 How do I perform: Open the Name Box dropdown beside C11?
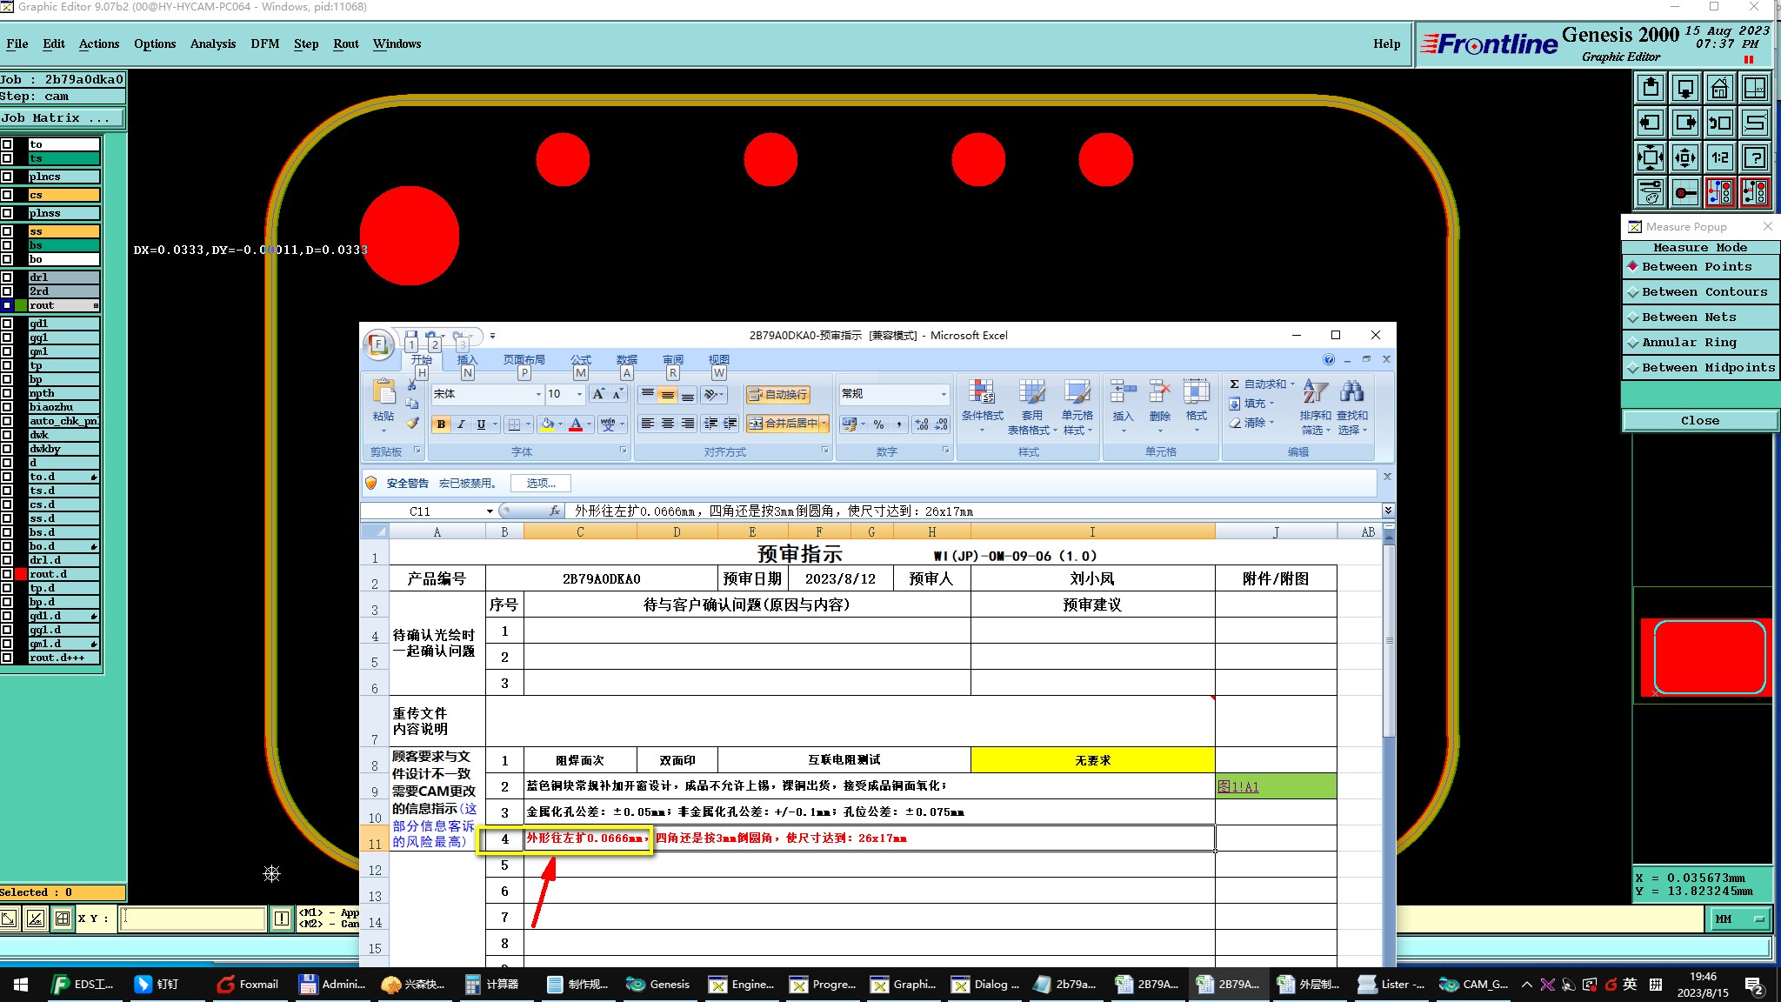click(x=490, y=511)
